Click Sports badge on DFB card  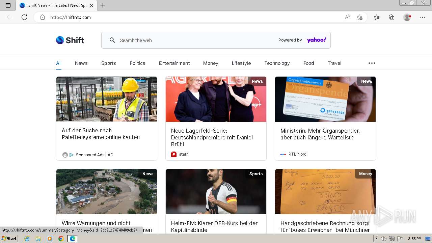tap(256, 174)
